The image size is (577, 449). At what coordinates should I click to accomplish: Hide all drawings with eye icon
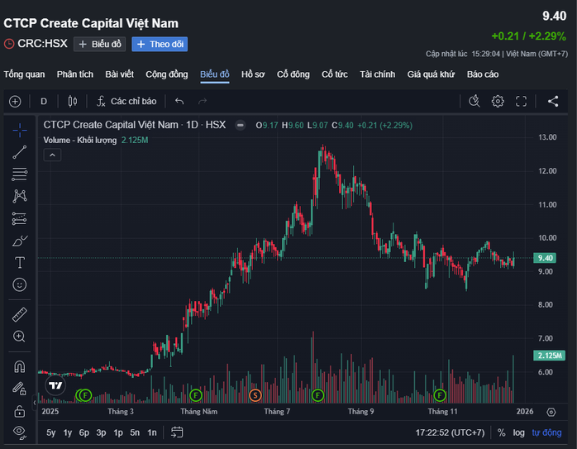(x=20, y=432)
